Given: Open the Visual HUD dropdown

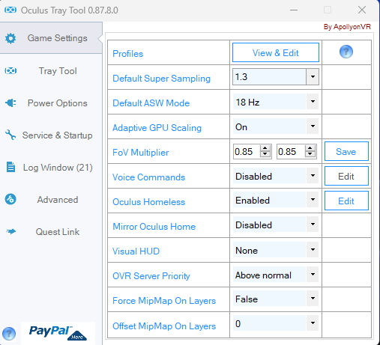Looking at the screenshot, I should tap(313, 249).
